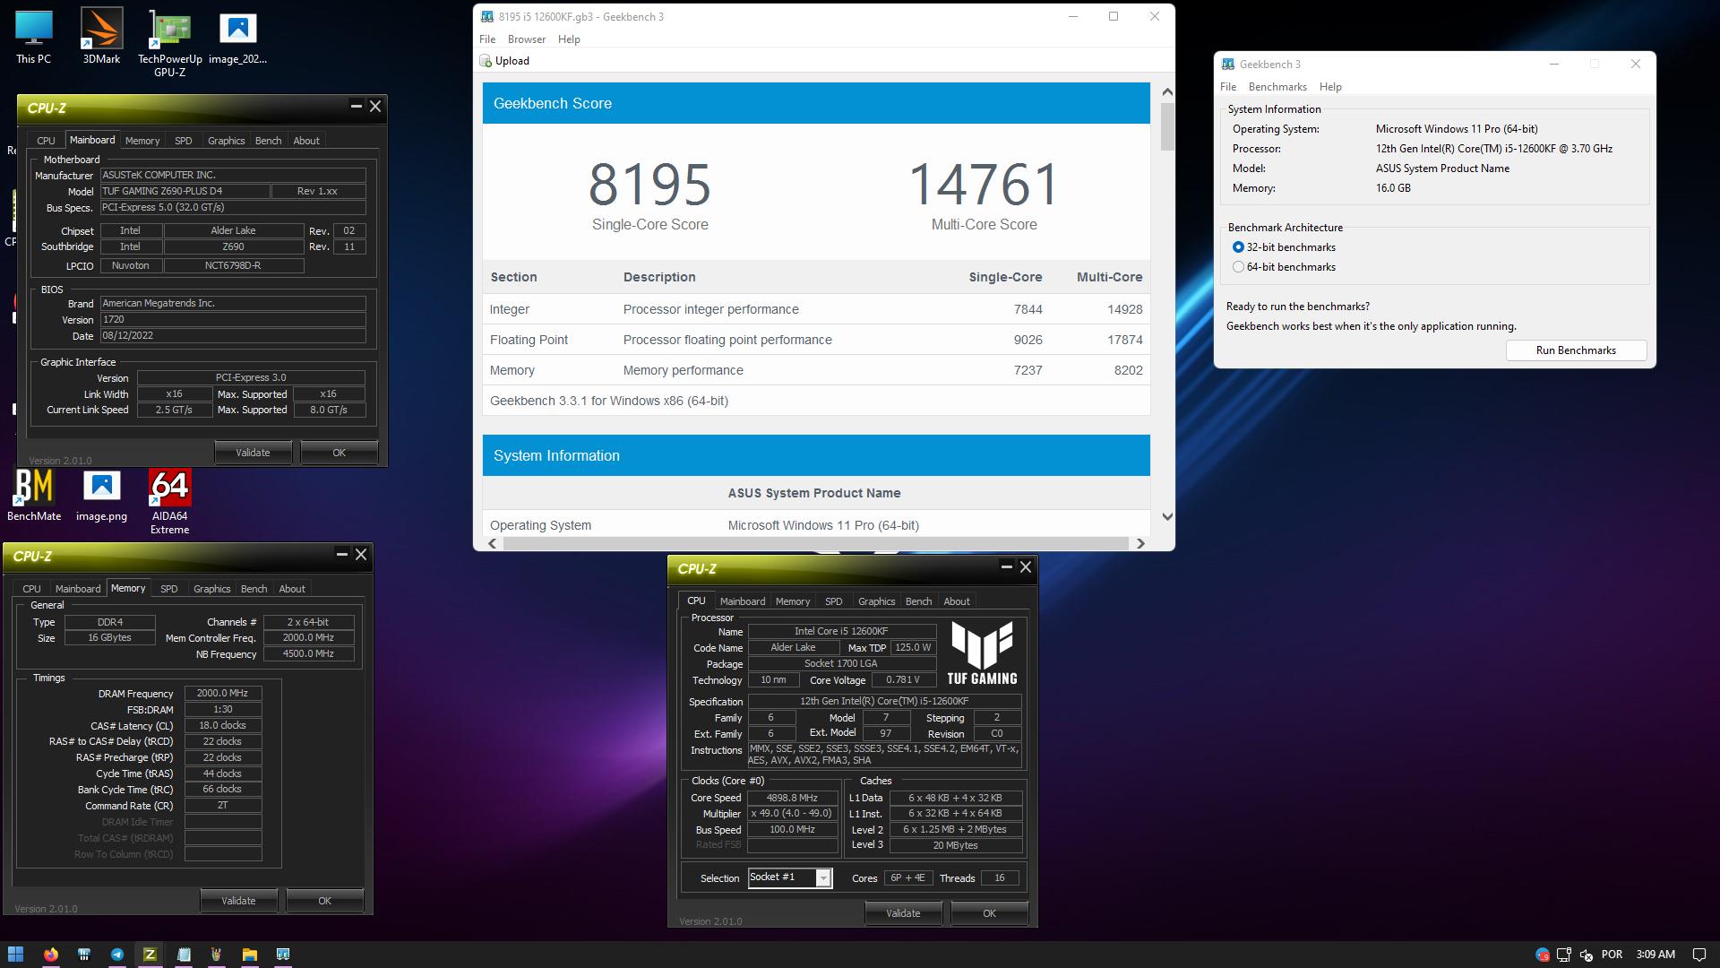Open Memory tab in CPU-Z CPU window
Image resolution: width=1720 pixels, height=968 pixels.
point(793,601)
